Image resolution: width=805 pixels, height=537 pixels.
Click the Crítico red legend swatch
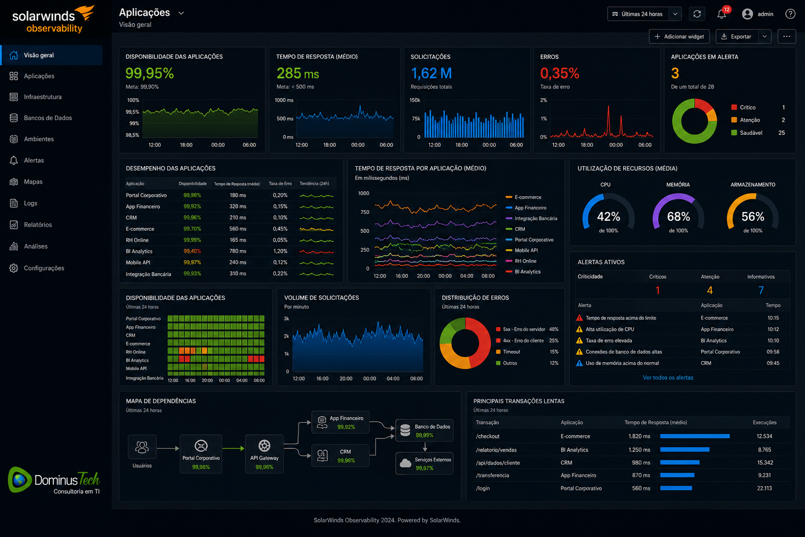[734, 108]
